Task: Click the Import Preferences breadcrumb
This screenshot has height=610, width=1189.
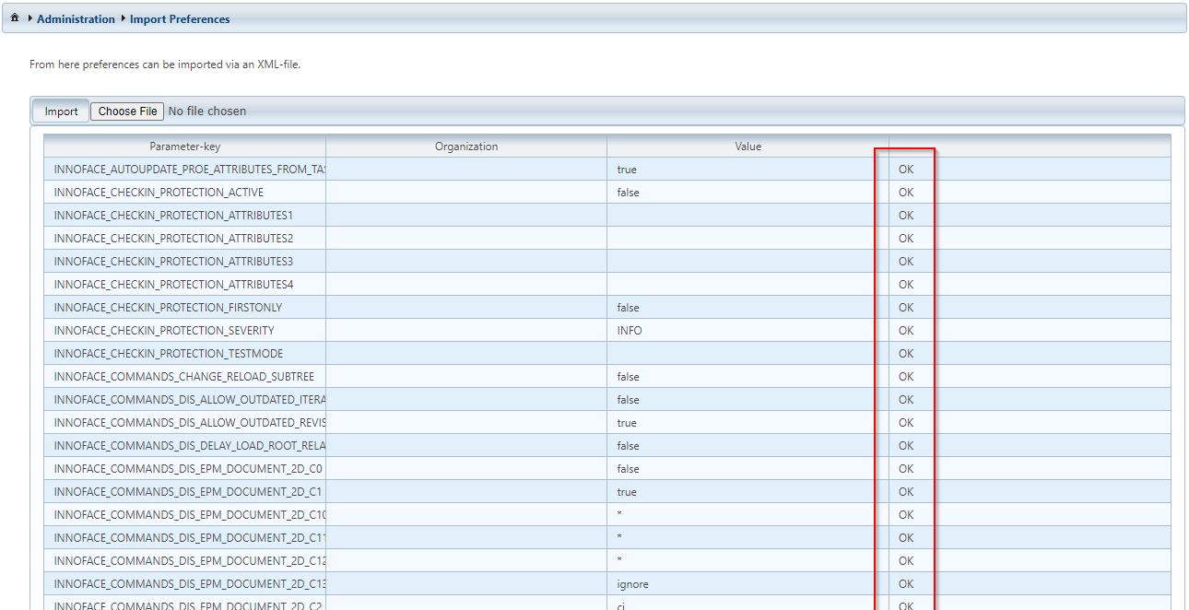Action: click(x=180, y=18)
